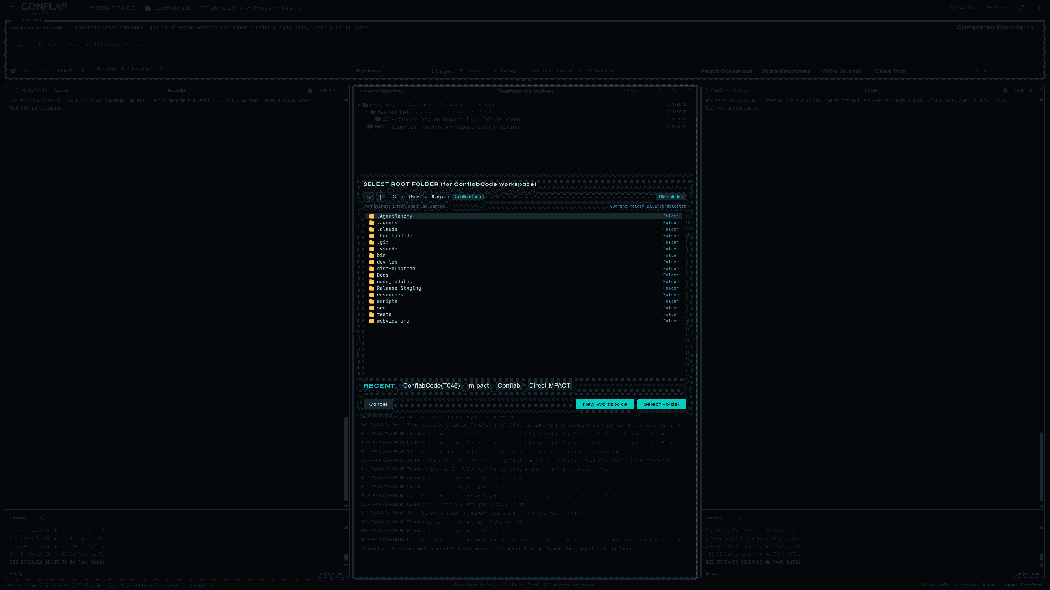Open the REVIEWER role selector
This screenshot has height=590, width=1050.
[x=177, y=90]
